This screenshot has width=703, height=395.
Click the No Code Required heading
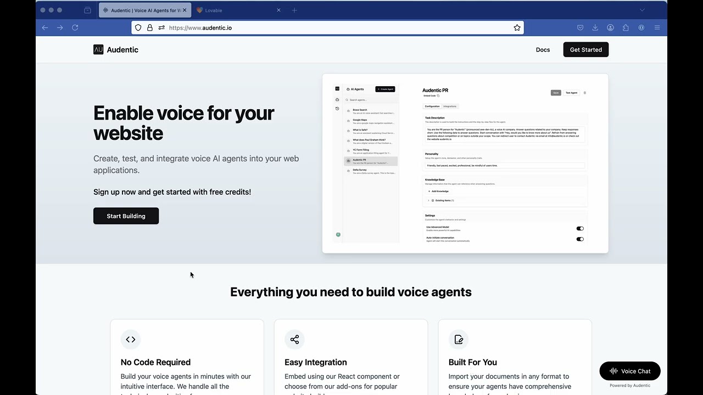tap(155, 362)
